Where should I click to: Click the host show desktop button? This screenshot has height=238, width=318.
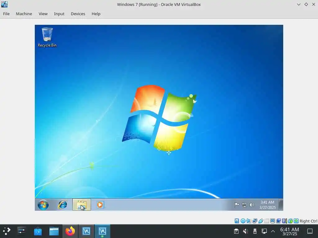[310, 231]
